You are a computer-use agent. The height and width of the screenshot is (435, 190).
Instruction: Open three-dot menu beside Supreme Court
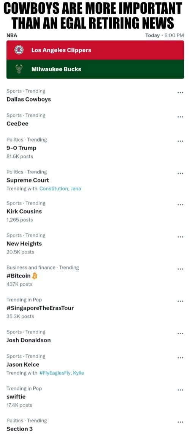tap(180, 173)
